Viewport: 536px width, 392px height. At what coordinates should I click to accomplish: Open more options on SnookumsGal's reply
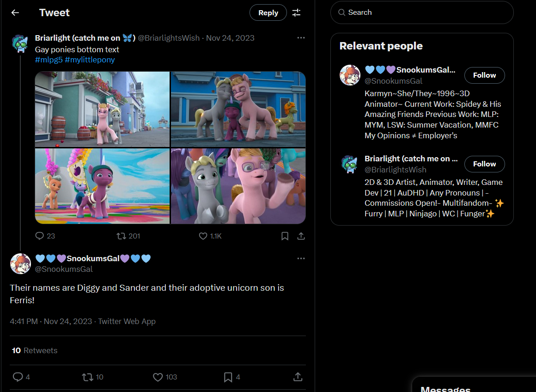[301, 258]
